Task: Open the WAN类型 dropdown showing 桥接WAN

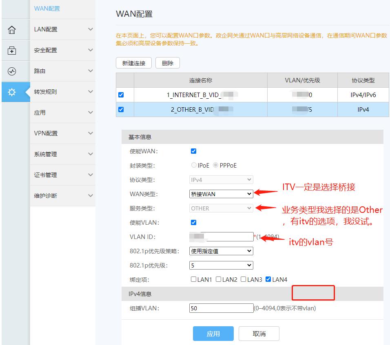Action: point(221,194)
